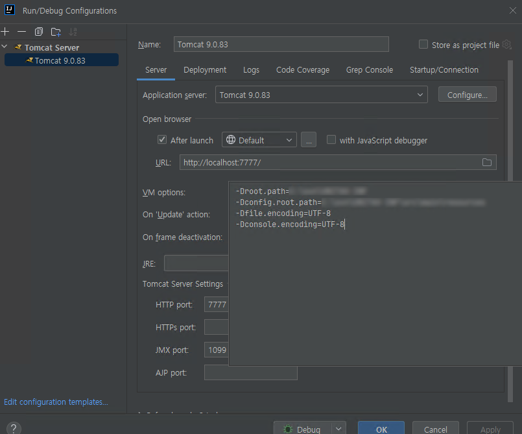Click the vertical scrollbar of settings panel
This screenshot has height=434, width=522.
click(x=510, y=231)
